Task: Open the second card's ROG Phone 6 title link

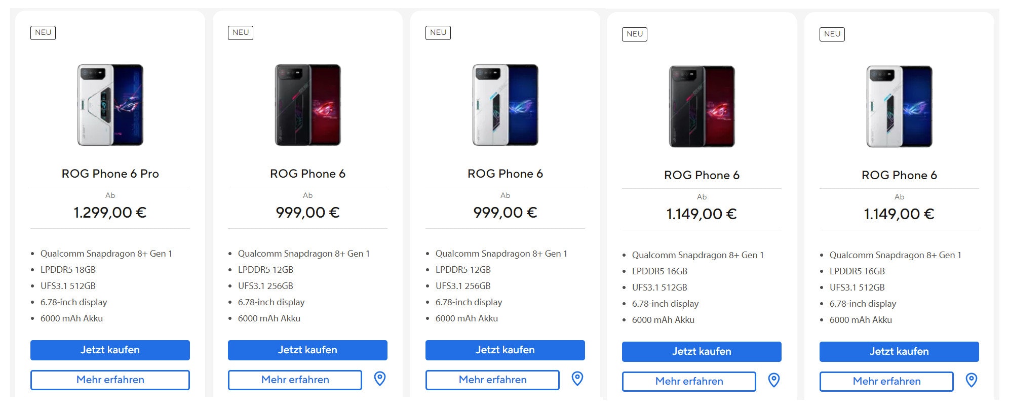Action: 307,173
